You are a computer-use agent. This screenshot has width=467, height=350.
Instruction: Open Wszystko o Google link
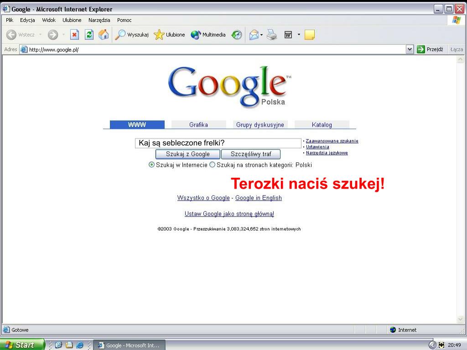(x=203, y=198)
